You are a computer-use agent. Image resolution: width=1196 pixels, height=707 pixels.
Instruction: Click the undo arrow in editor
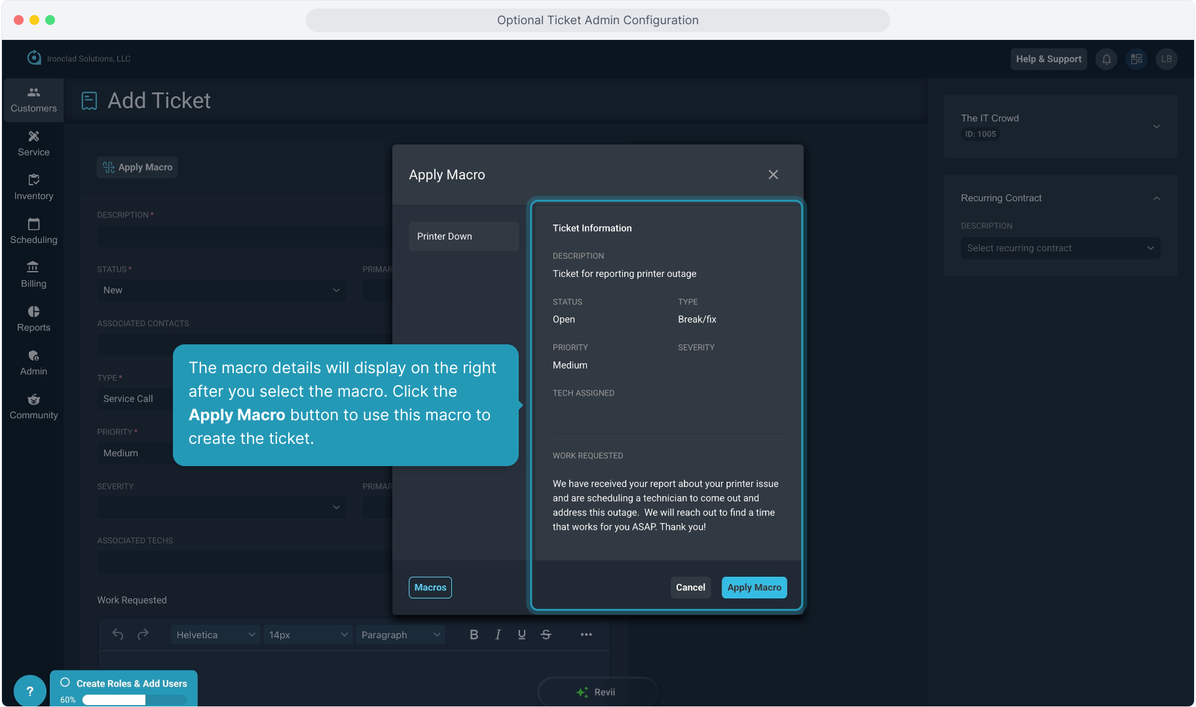(x=118, y=634)
